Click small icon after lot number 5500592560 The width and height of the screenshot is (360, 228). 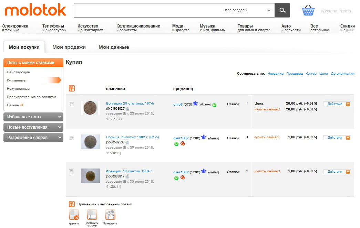128,142
